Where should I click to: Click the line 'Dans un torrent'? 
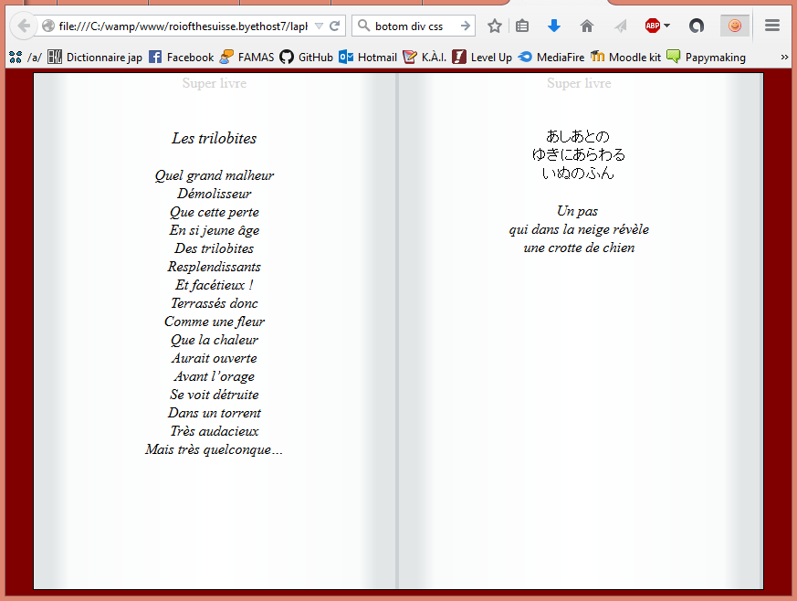point(214,414)
